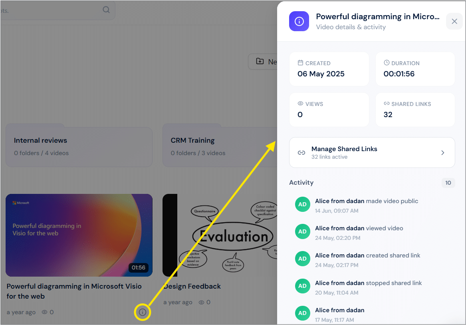The height and width of the screenshot is (325, 466).
Task: Click the Design Feedback title
Action: click(x=192, y=286)
